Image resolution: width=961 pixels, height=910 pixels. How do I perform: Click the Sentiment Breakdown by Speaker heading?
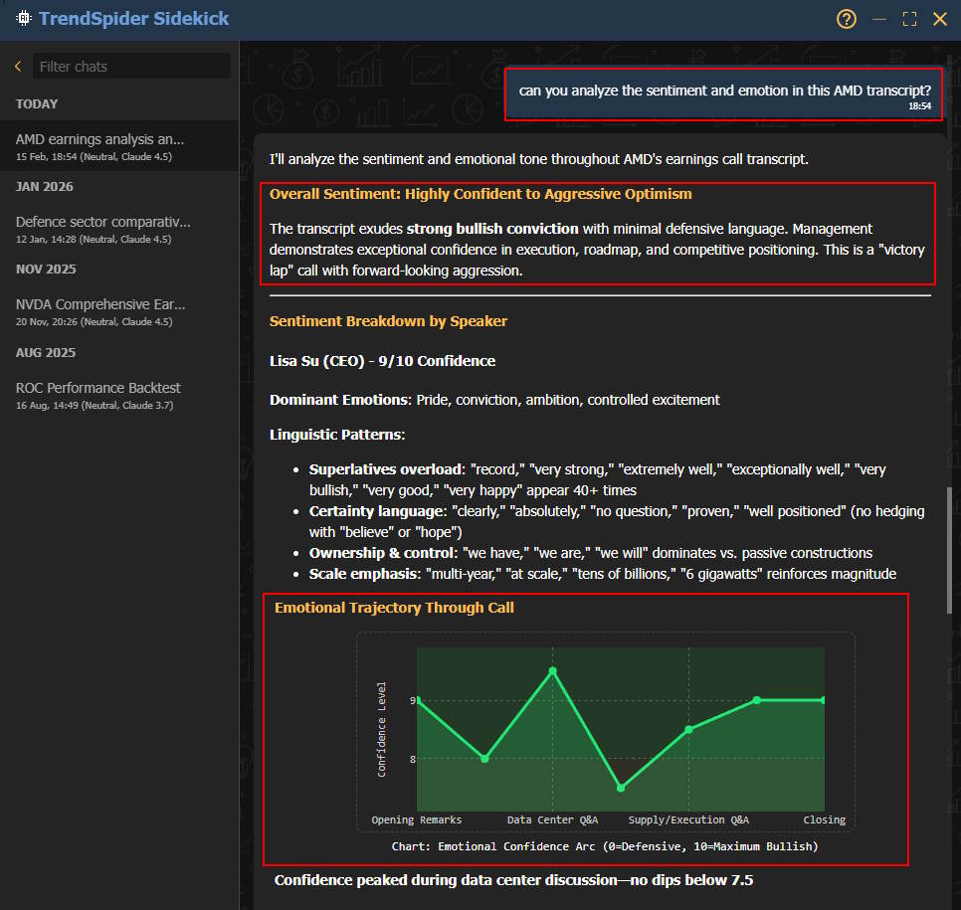(388, 321)
